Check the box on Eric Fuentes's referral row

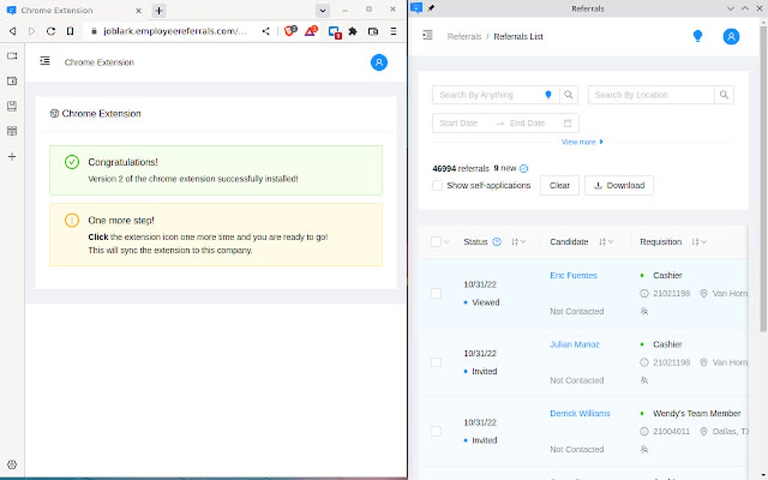click(x=436, y=293)
